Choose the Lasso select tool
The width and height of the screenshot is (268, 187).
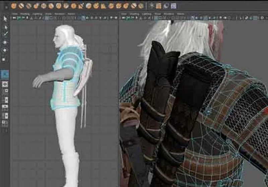[x=6, y=27]
